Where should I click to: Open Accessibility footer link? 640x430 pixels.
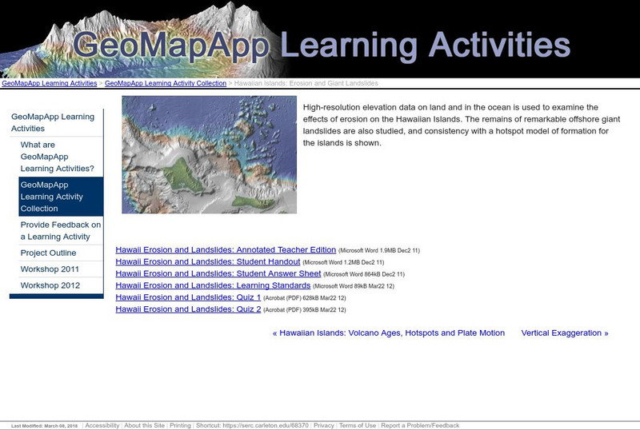coord(102,425)
